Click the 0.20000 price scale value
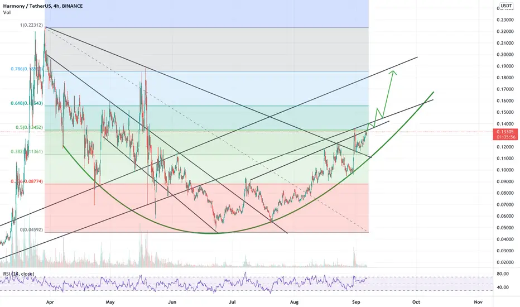 click(505, 55)
